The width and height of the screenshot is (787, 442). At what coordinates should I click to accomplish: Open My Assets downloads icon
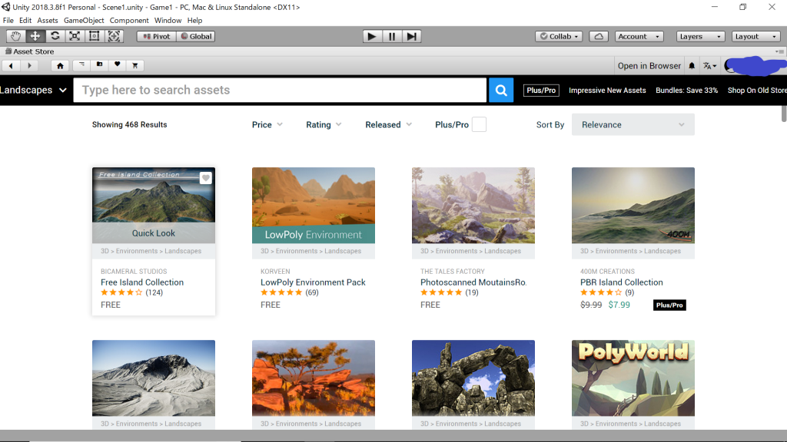[x=99, y=65]
